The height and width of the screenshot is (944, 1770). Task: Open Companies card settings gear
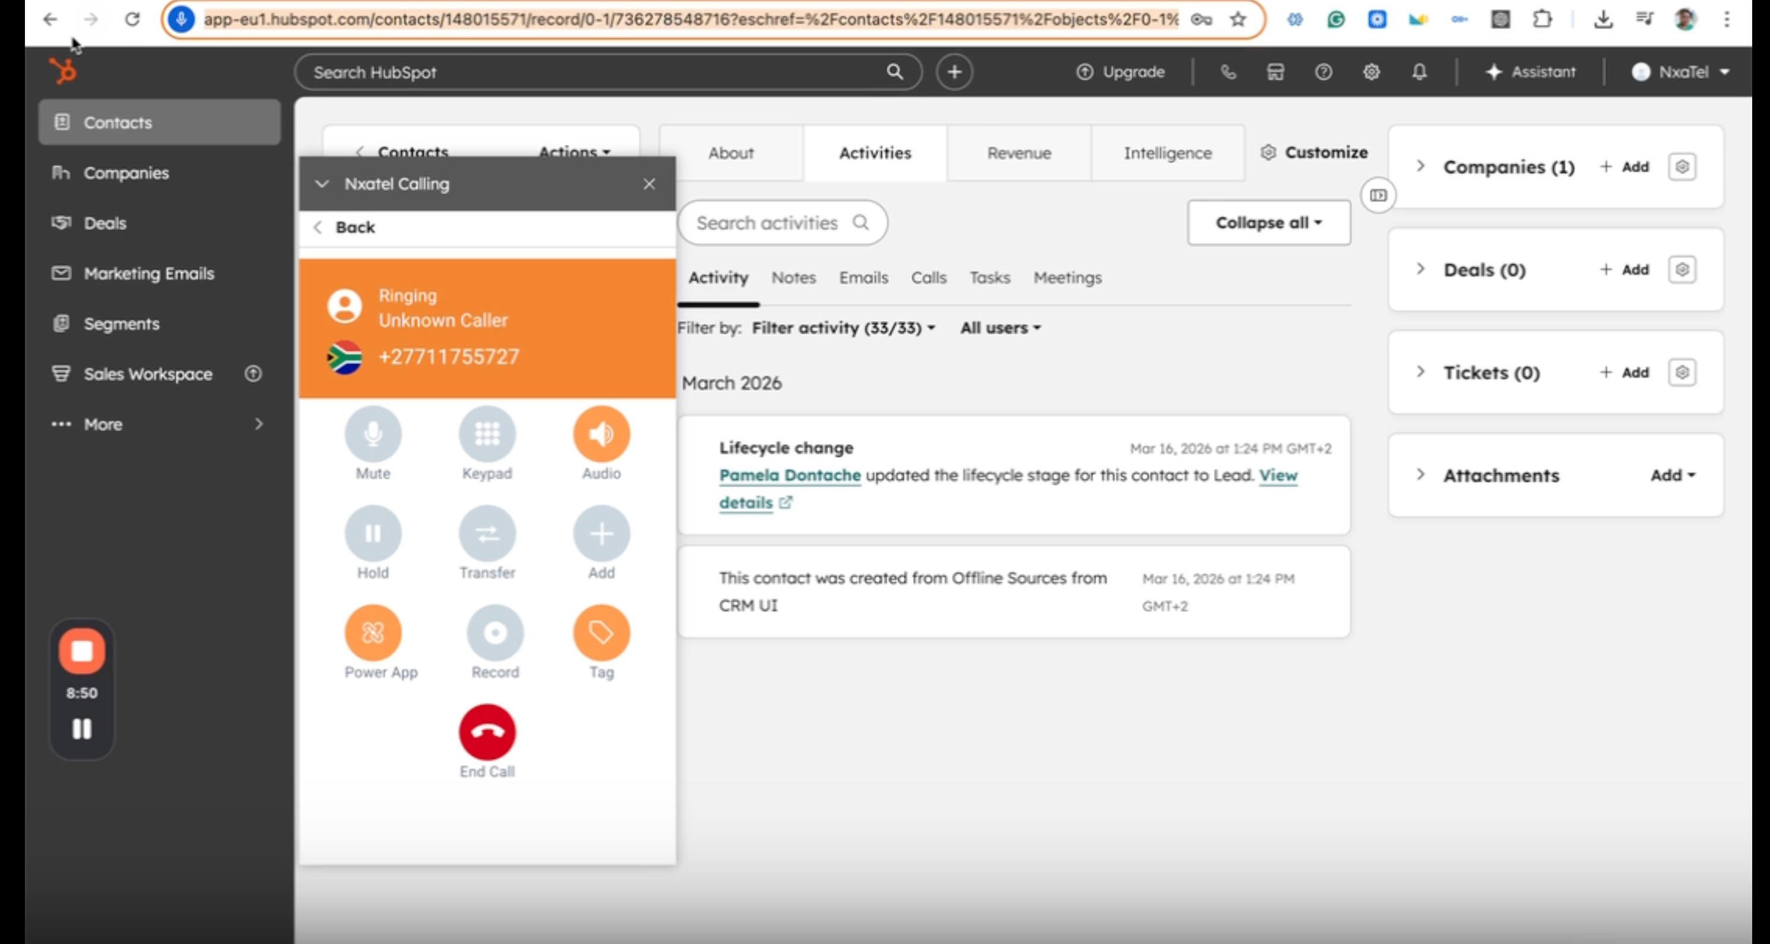[1682, 166]
